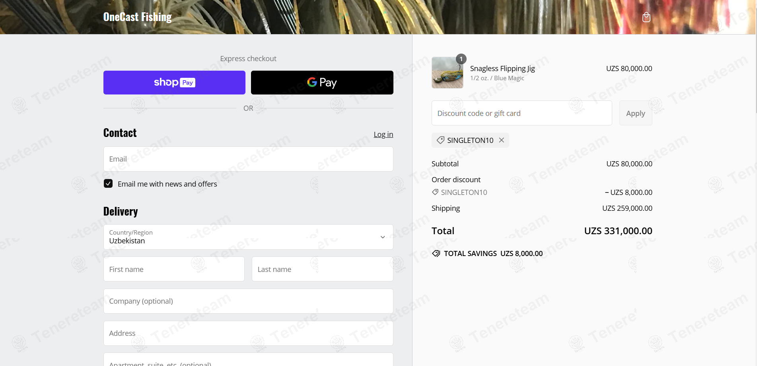Open the shopping cart bag icon

tap(646, 17)
